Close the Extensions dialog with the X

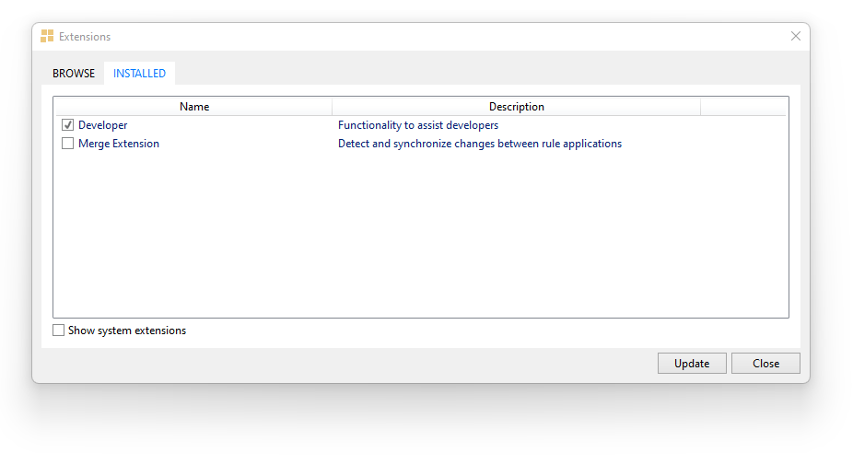pyautogui.click(x=796, y=37)
